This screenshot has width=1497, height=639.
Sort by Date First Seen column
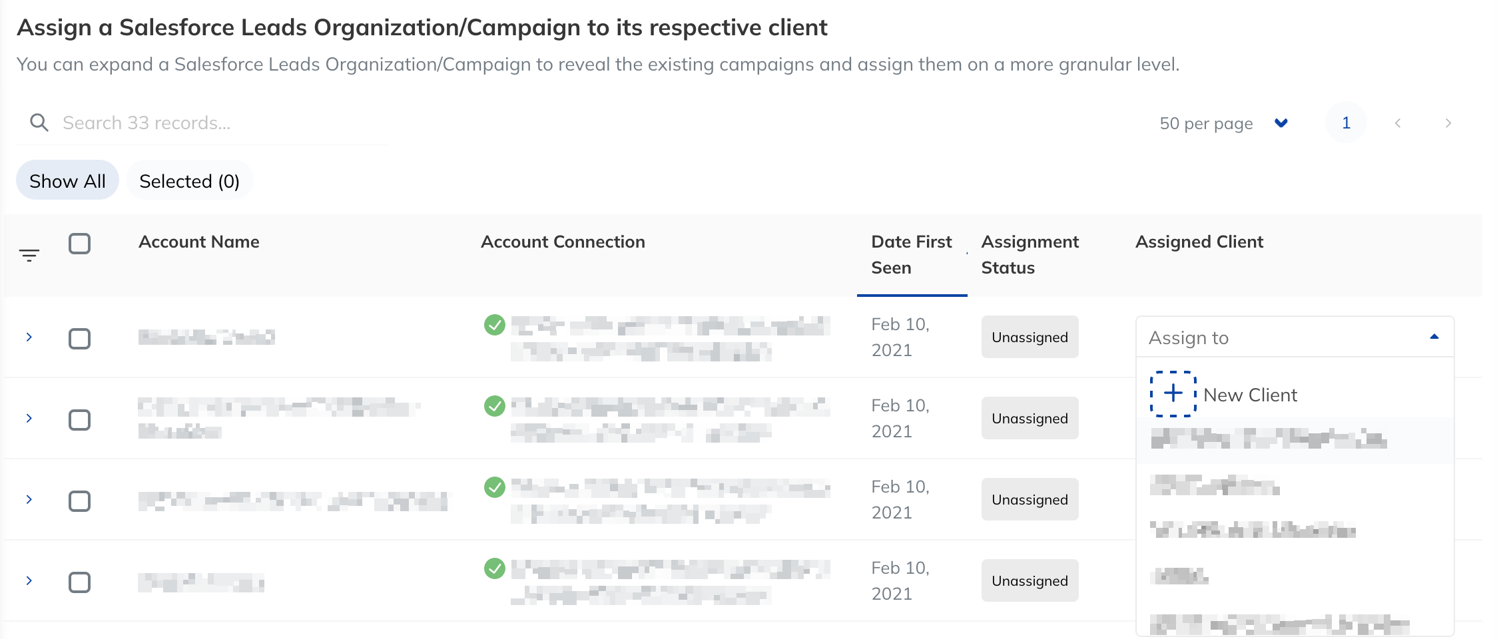coord(911,255)
